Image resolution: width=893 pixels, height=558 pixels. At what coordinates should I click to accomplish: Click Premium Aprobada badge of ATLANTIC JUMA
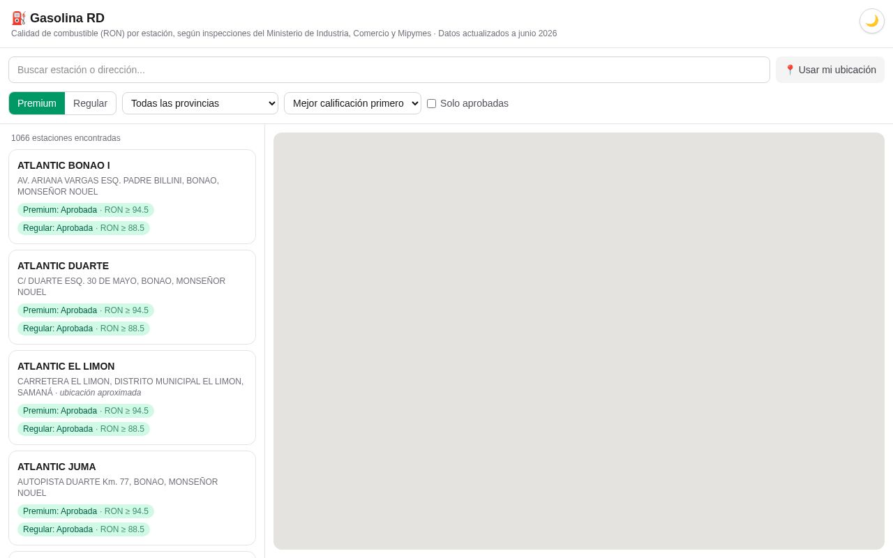(x=86, y=511)
